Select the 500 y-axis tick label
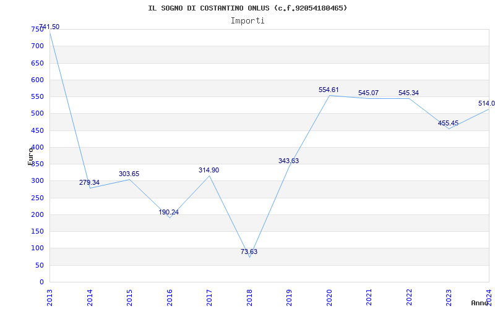Viewport: 495px width, 309px height. pyautogui.click(x=37, y=114)
